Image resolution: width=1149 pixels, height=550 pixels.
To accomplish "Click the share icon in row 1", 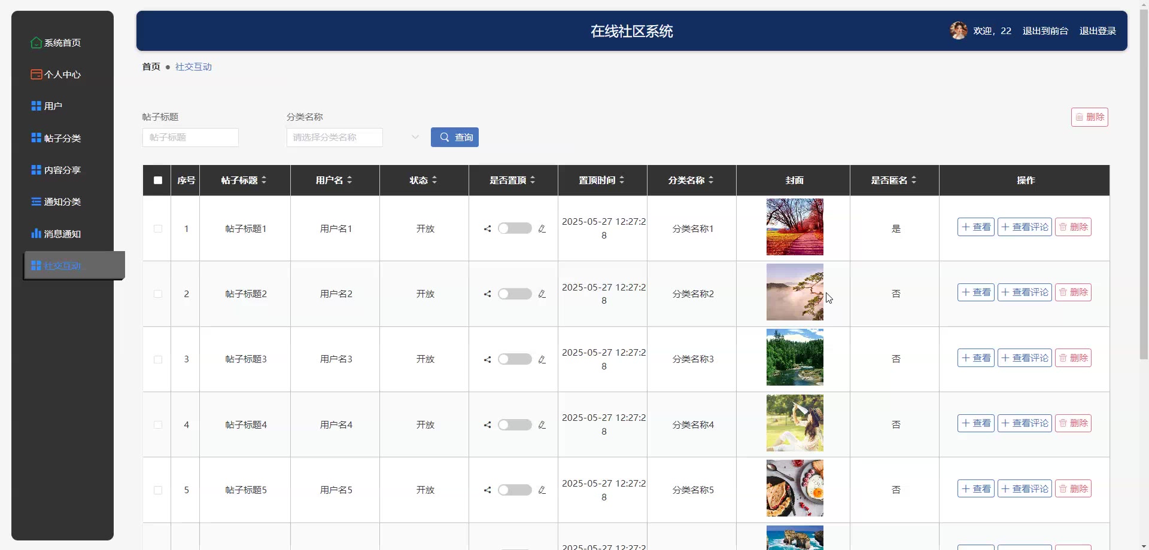I will click(487, 228).
